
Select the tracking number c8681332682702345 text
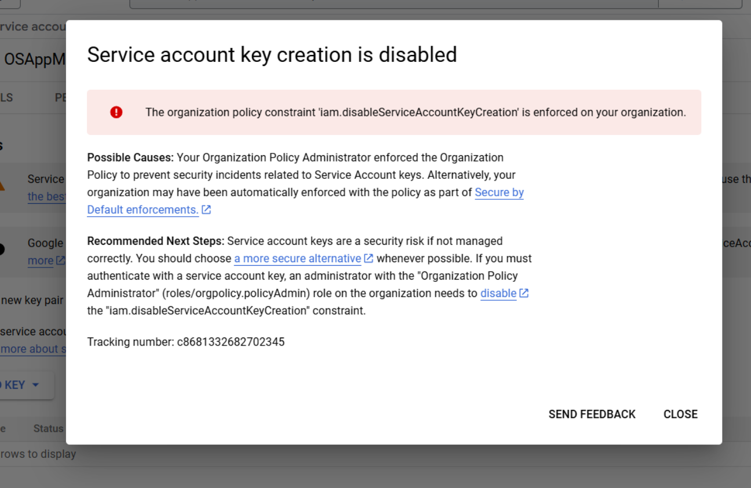click(231, 342)
